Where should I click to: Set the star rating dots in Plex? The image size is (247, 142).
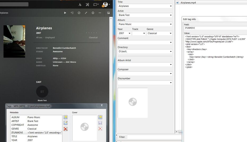pos(91,33)
